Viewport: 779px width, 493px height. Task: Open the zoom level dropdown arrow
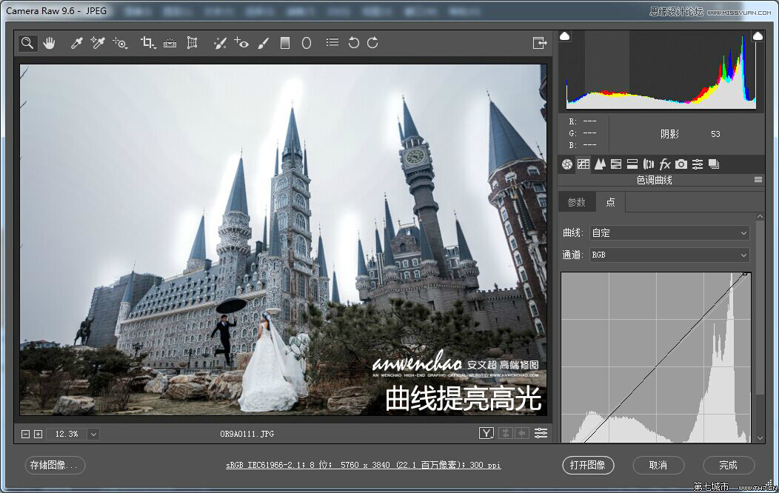click(93, 434)
